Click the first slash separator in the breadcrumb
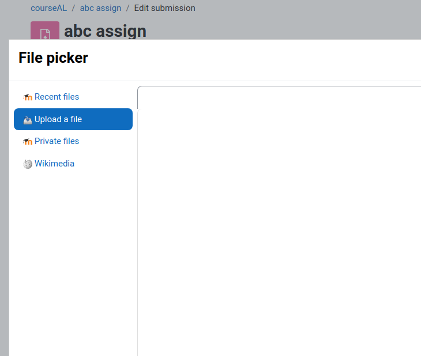The image size is (421, 356). click(x=73, y=8)
